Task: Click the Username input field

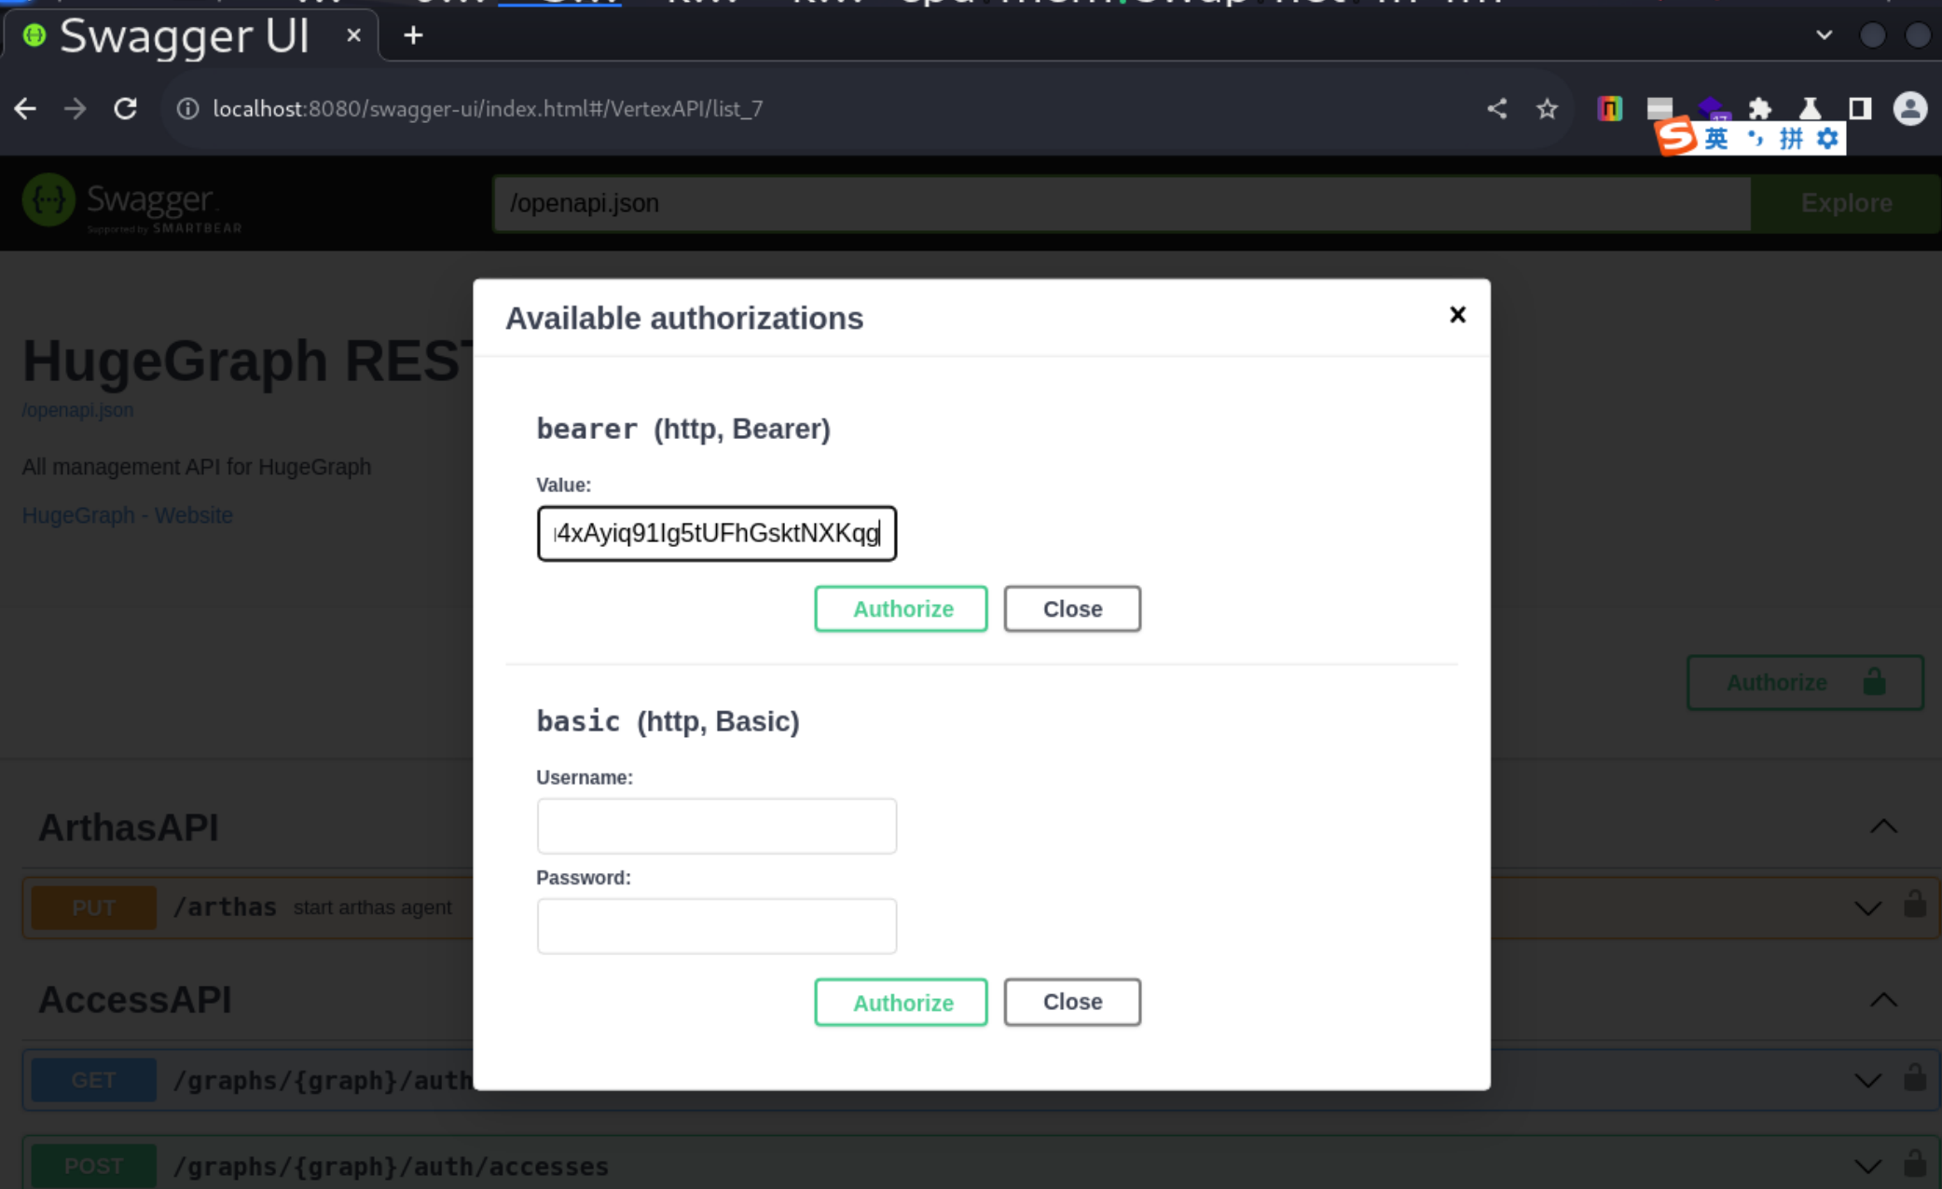Action: [716, 826]
